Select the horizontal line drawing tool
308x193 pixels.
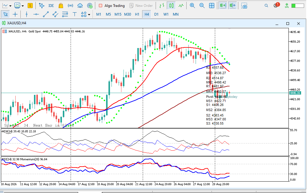[36, 14]
